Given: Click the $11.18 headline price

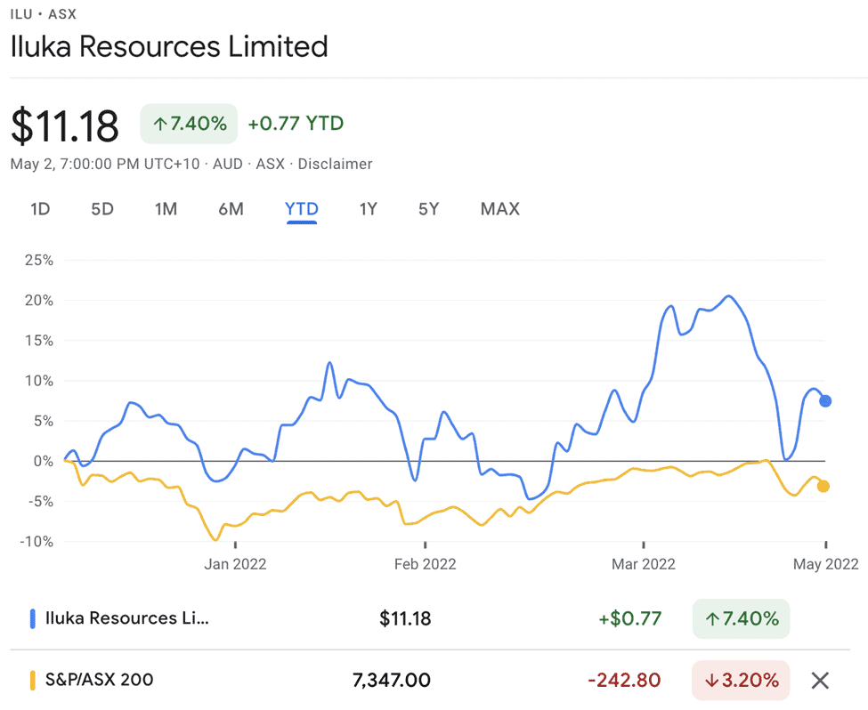Looking at the screenshot, I should (x=65, y=126).
